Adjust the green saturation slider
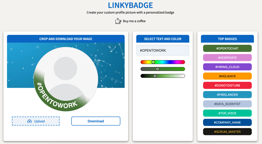This screenshot has height=144, width=262. click(163, 69)
